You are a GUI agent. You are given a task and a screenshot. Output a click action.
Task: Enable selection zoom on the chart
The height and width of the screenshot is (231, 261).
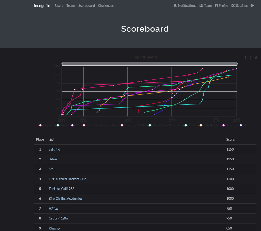(x=246, y=58)
